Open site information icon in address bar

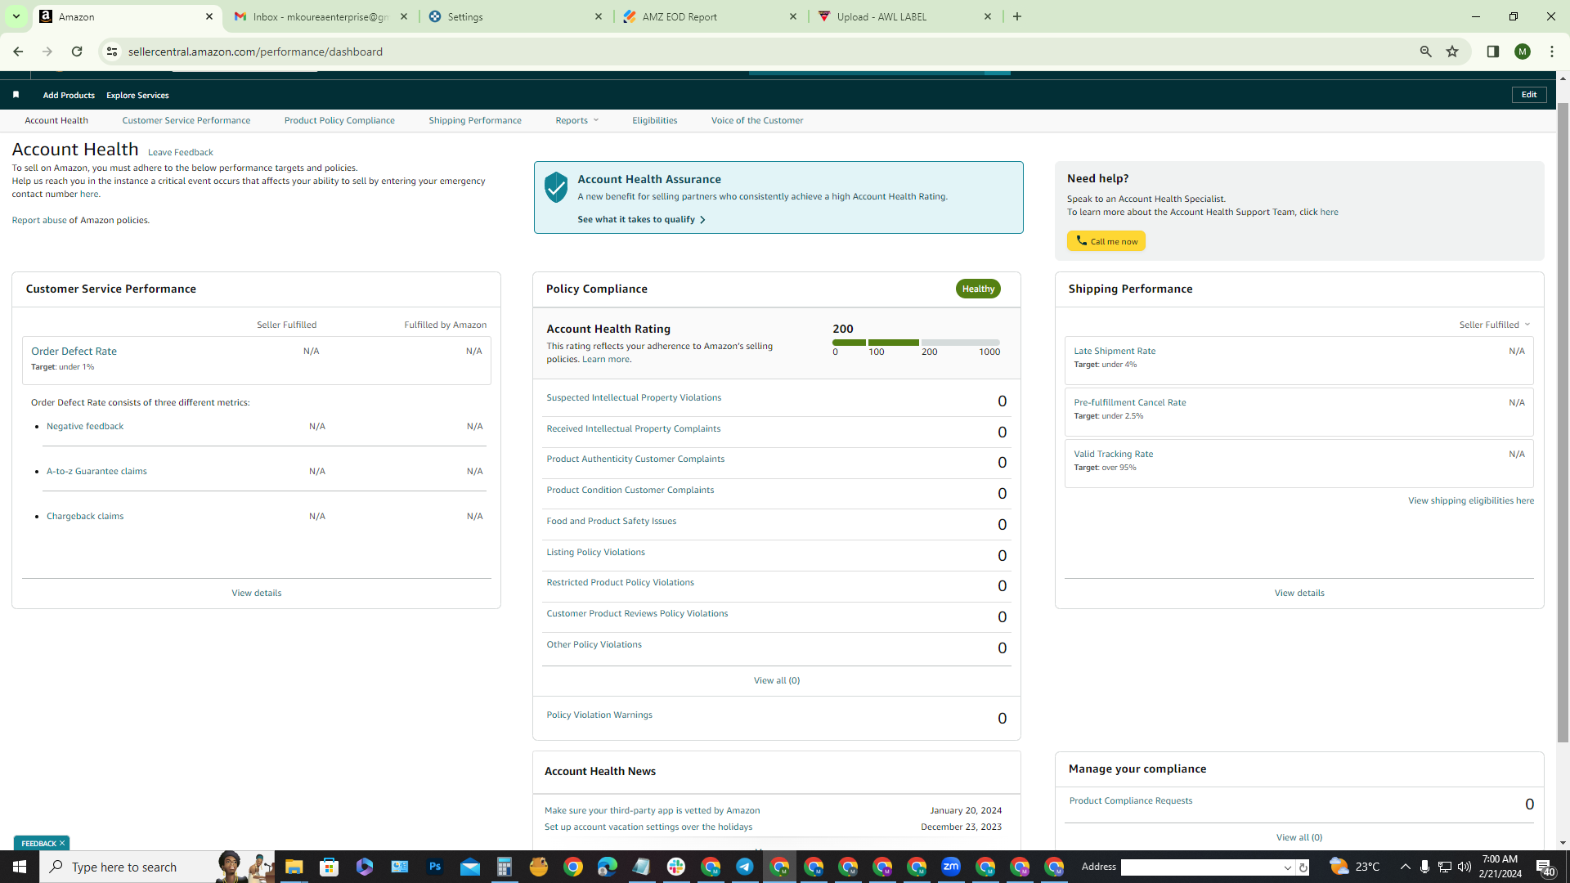[112, 52]
